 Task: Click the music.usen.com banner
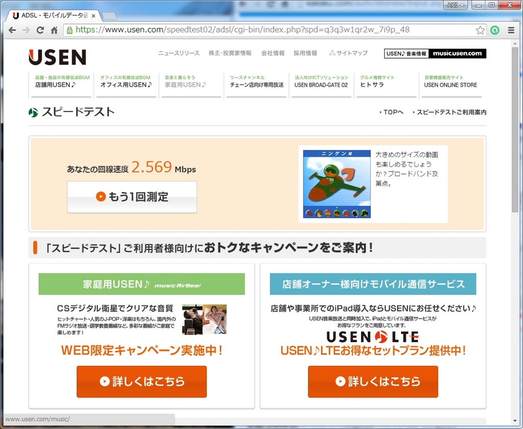(x=435, y=54)
